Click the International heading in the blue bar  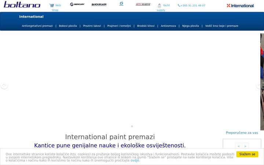(x=31, y=16)
